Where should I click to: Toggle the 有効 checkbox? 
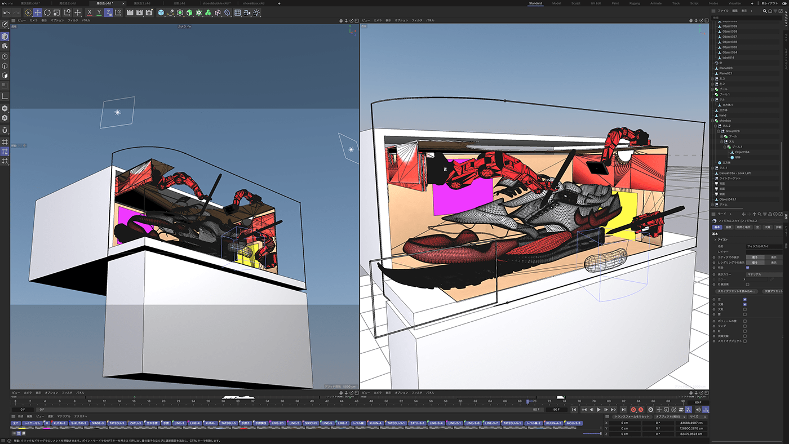click(x=747, y=268)
